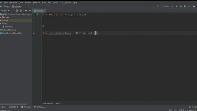Open the Event Log button
Viewport: 197px width, 111px height.
(x=193, y=107)
